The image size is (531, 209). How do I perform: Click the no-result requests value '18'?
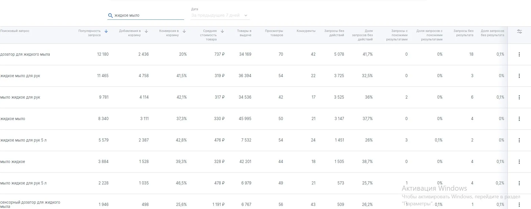471,54
